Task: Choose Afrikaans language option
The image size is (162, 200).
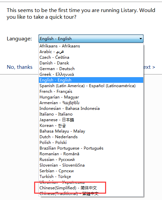Action: click(91, 46)
